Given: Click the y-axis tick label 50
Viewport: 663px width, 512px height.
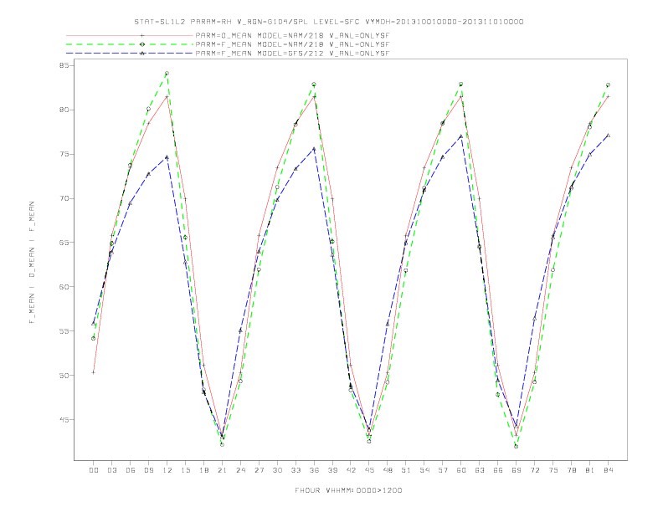Looking at the screenshot, I should click(64, 375).
